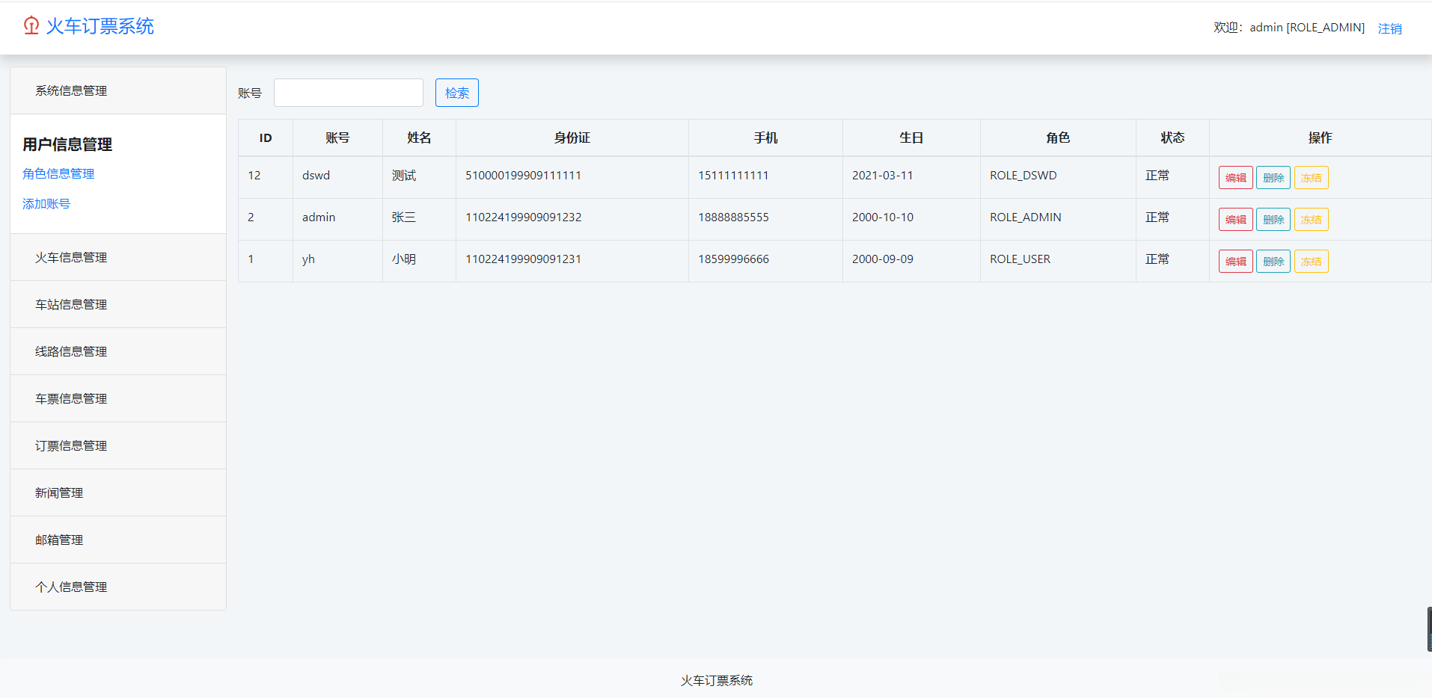Expand the 新闻管理 sidebar section
This screenshot has height=698, width=1432.
[x=118, y=492]
